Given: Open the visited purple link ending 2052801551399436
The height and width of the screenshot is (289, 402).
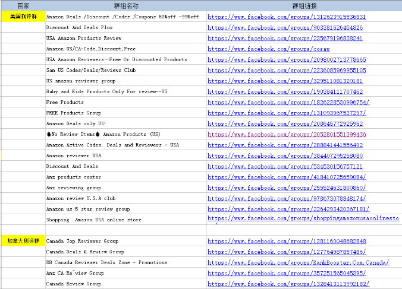Looking at the screenshot, I should [287, 135].
